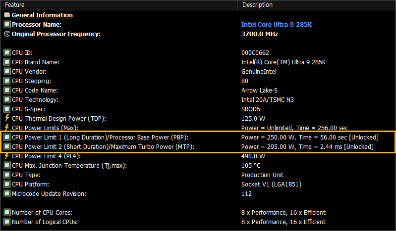
Task: Select the CPU Platform Socket V1 row
Action: [x=198, y=185]
